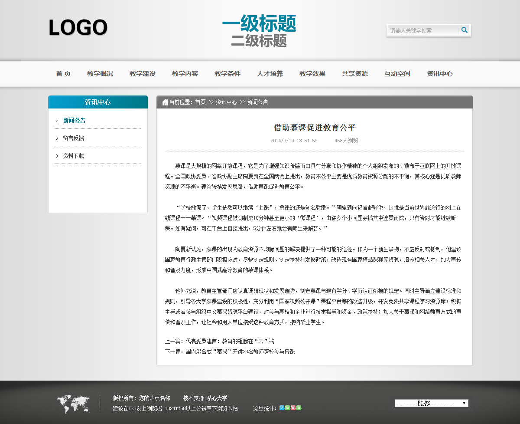Click the arrow beside 新闻公告 in sidebar
520x424 pixels.
point(57,120)
